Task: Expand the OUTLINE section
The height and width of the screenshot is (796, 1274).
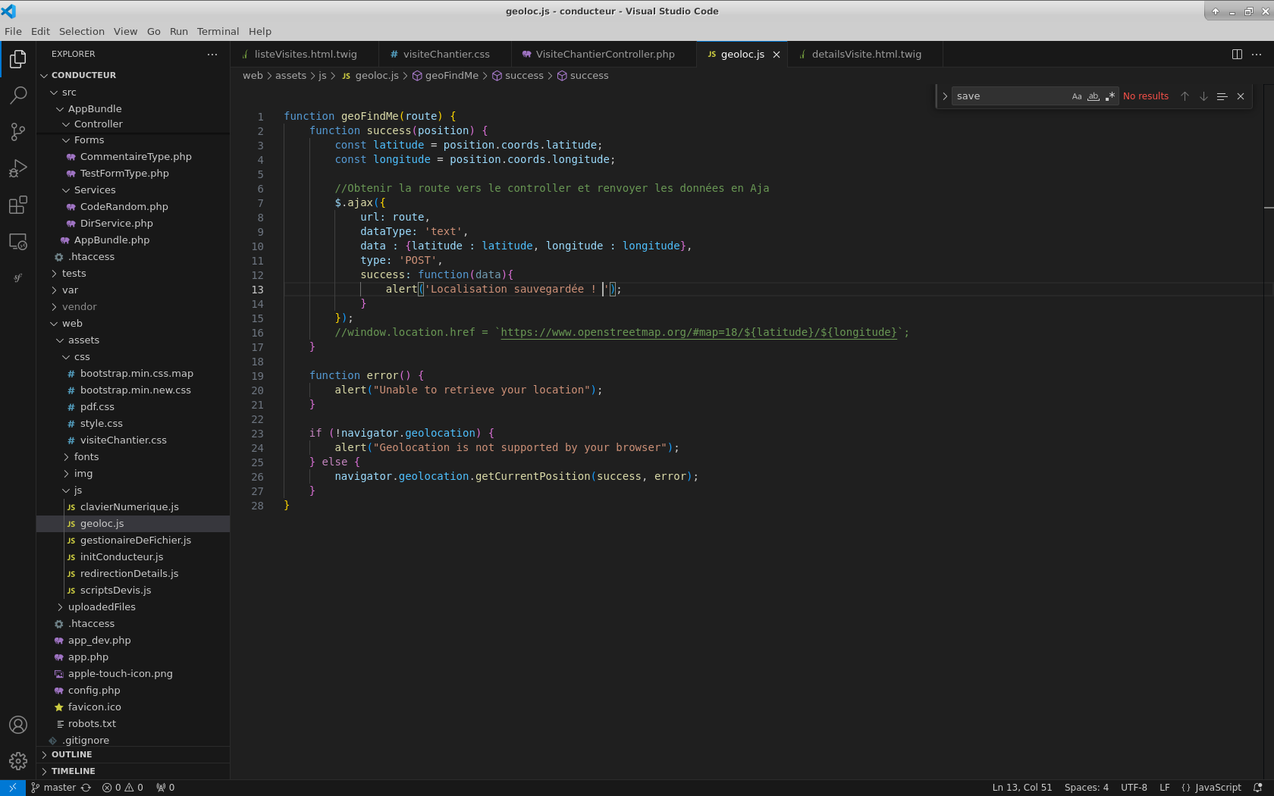Action: [x=71, y=755]
